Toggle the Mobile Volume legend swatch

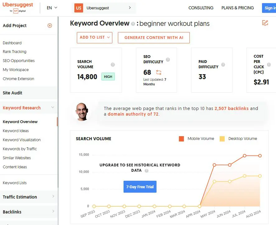tap(181, 139)
